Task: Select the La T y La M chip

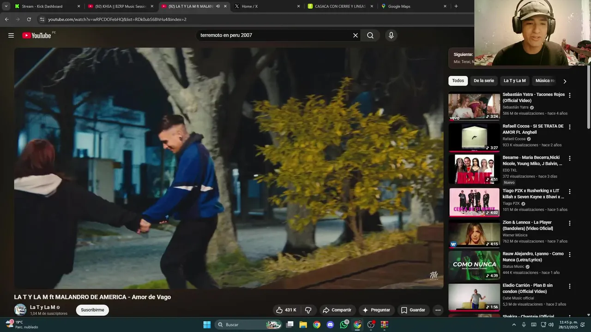Action: (514, 81)
